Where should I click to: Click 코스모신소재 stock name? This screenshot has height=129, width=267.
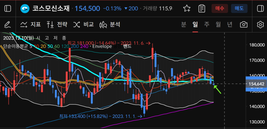pyautogui.click(x=51, y=9)
